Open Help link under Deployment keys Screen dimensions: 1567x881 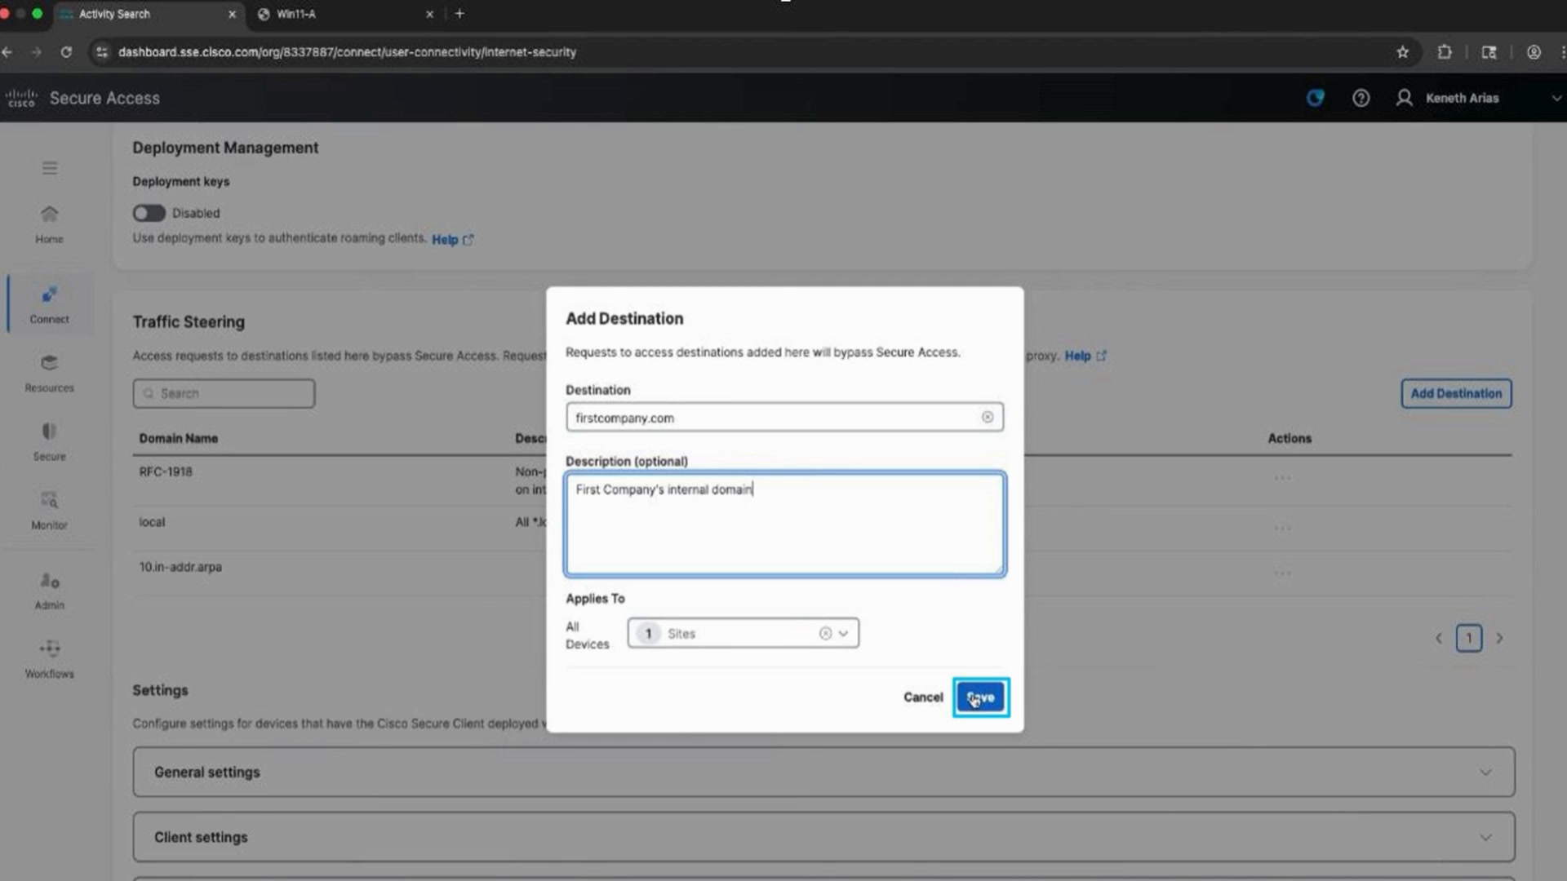pos(452,240)
